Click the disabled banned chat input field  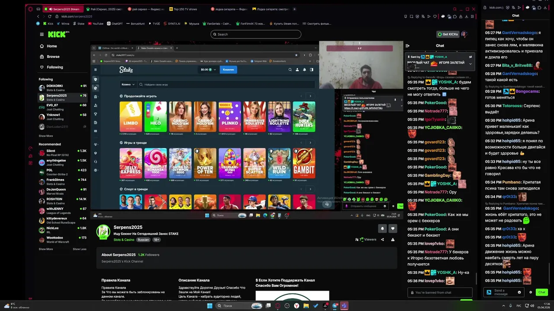(440, 292)
